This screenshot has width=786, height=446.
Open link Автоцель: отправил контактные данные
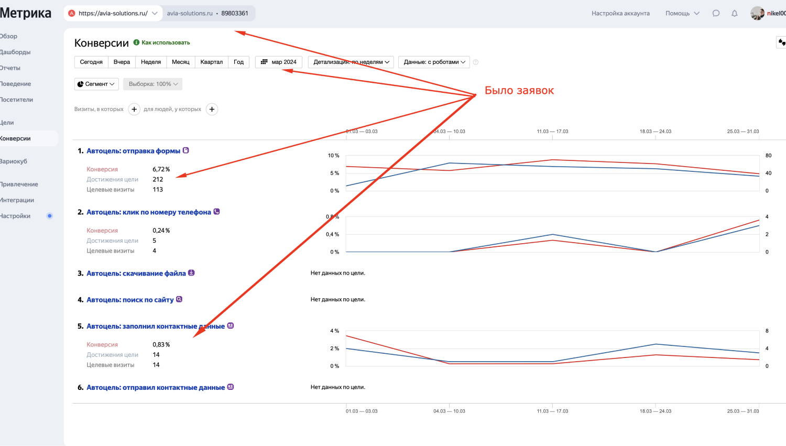[156, 387]
